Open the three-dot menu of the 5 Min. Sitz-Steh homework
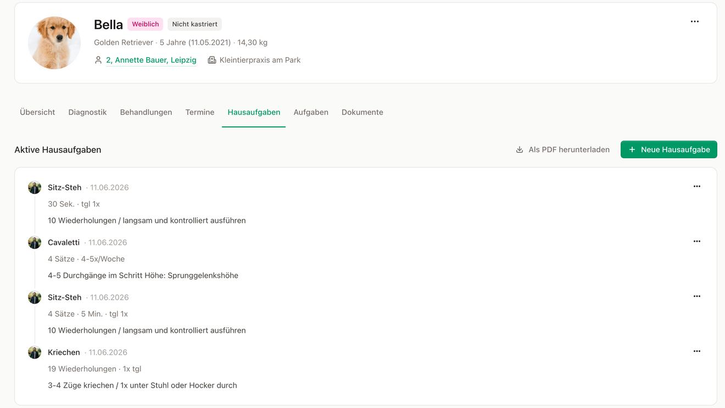 tap(697, 296)
